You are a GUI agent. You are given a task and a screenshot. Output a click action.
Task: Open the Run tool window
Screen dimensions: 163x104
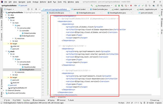(27, 100)
